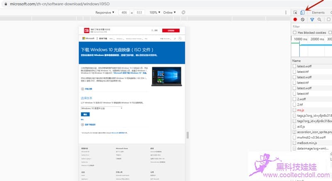This screenshot has width=332, height=181.
Task: Click the blue confirm button
Action: coord(85,114)
